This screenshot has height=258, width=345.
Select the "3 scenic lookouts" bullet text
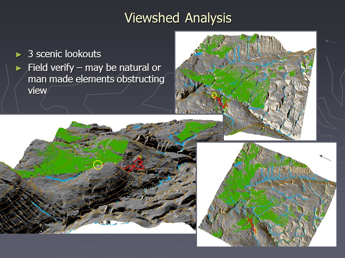click(64, 54)
